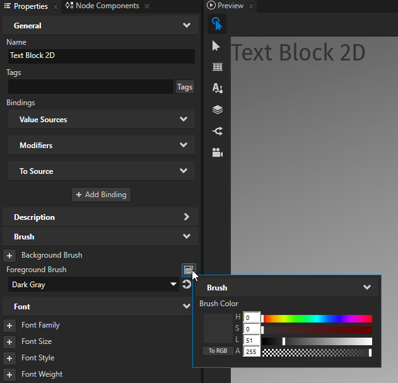Collapse the Font section
The width and height of the screenshot is (398, 383).
tap(187, 306)
